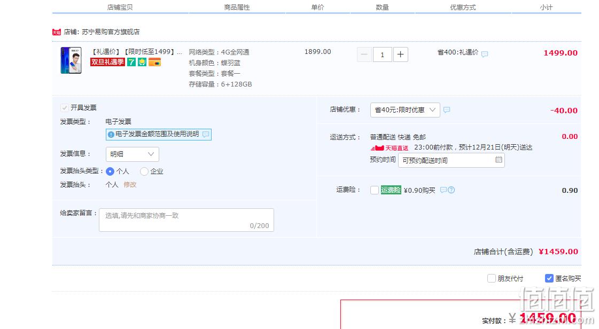The image size is (599, 329).
Task: Open the 运费险 question mark help icon
Action: pyautogui.click(x=452, y=190)
